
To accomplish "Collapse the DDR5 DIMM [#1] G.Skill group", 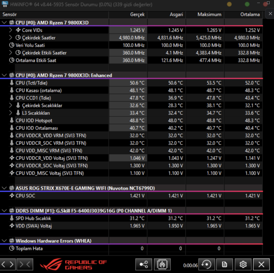I will pos(4,211).
